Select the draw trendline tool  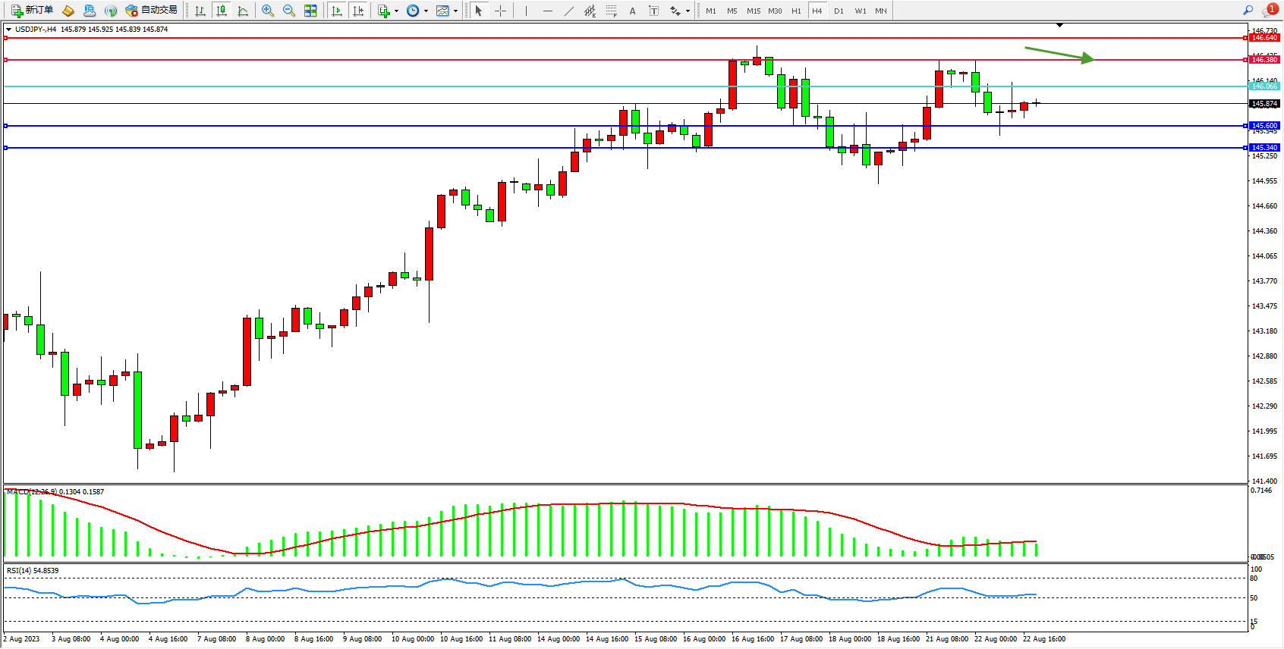(569, 11)
